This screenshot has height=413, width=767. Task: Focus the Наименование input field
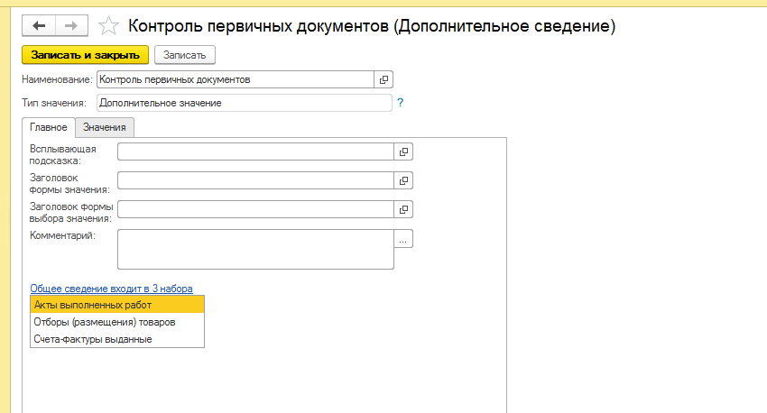(236, 79)
